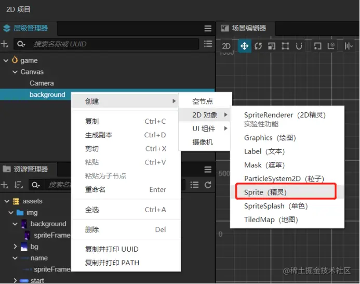Image resolution: width=360 pixels, height=284 pixels.
Task: Choose 复制并打印 UUID
Action: pyautogui.click(x=126, y=249)
